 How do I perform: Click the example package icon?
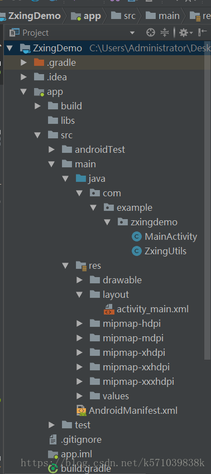pos(109,207)
